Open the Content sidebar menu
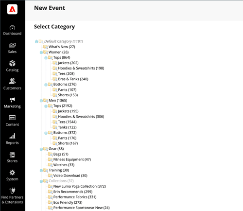 point(12,121)
